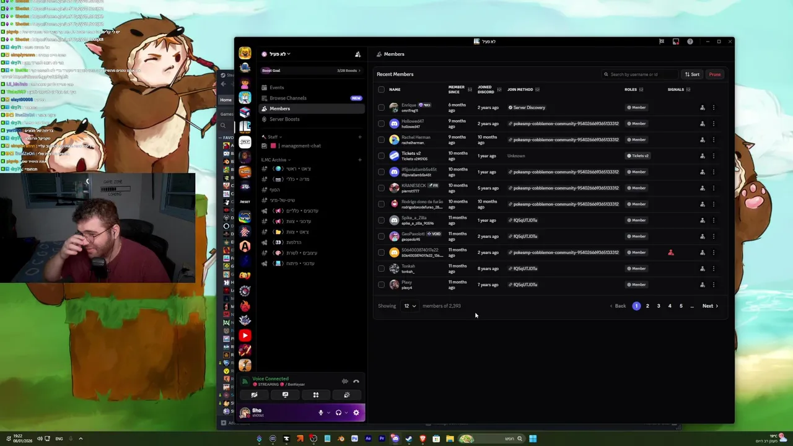Open the Boost Goal progress bar

pos(312,71)
